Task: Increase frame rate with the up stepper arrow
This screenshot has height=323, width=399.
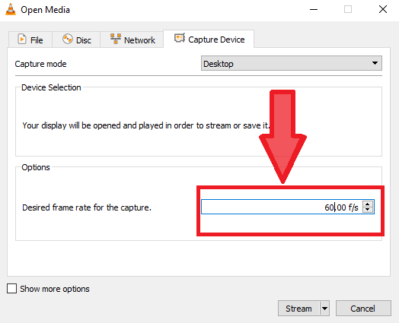Action: pos(368,204)
